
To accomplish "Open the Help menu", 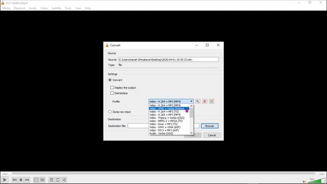I will [88, 8].
